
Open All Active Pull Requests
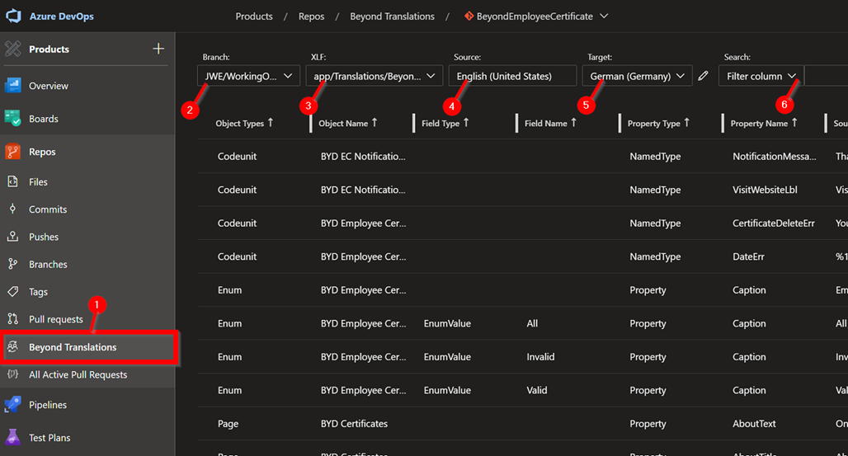tap(78, 374)
